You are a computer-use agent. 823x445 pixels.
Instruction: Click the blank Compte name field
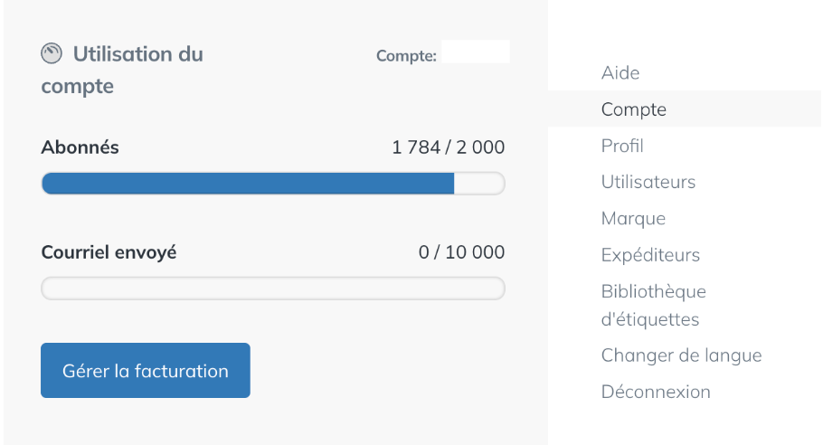click(x=476, y=52)
